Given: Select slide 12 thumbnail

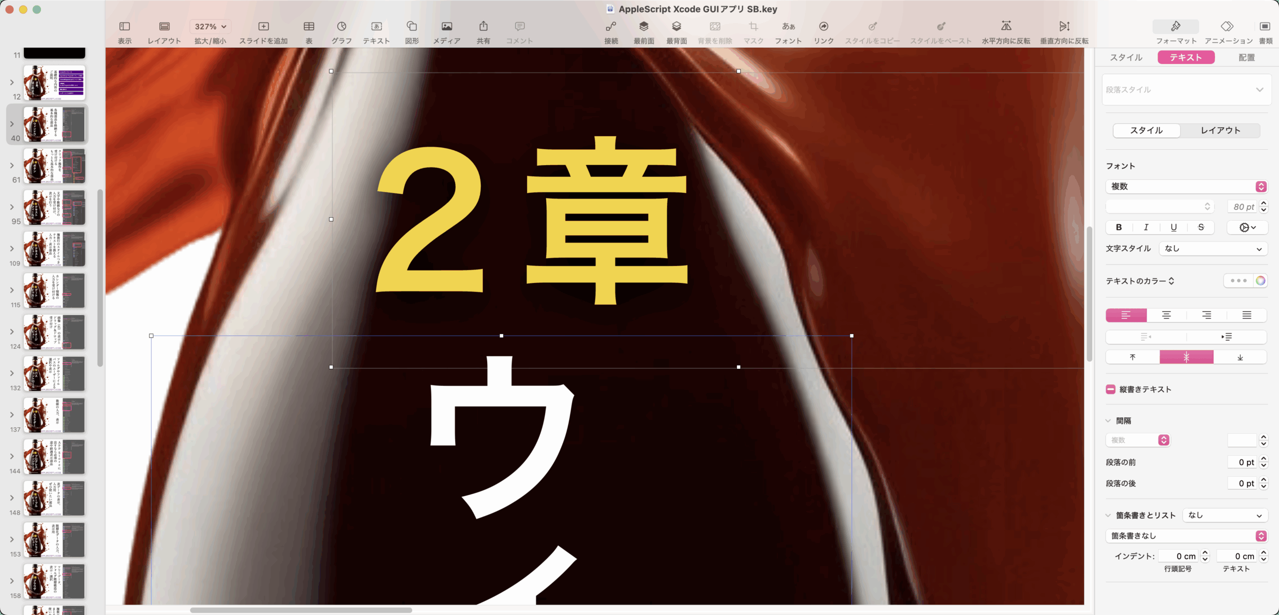Looking at the screenshot, I should 54,82.
